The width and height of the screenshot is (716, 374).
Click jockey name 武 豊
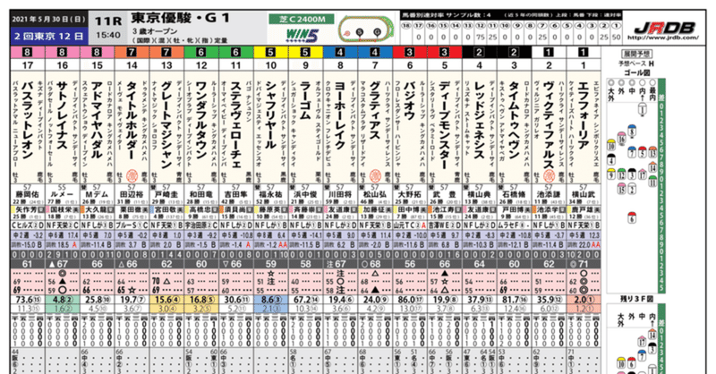(444, 194)
